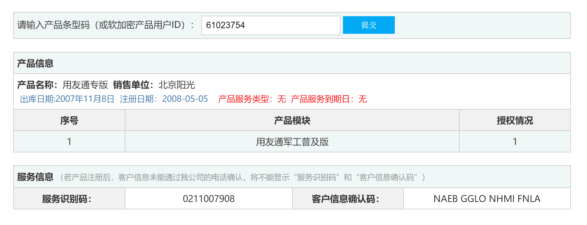The height and width of the screenshot is (225, 587).
Task: Select confirmation code NAEB GGLO NHMI FNLA
Action: 487,199
